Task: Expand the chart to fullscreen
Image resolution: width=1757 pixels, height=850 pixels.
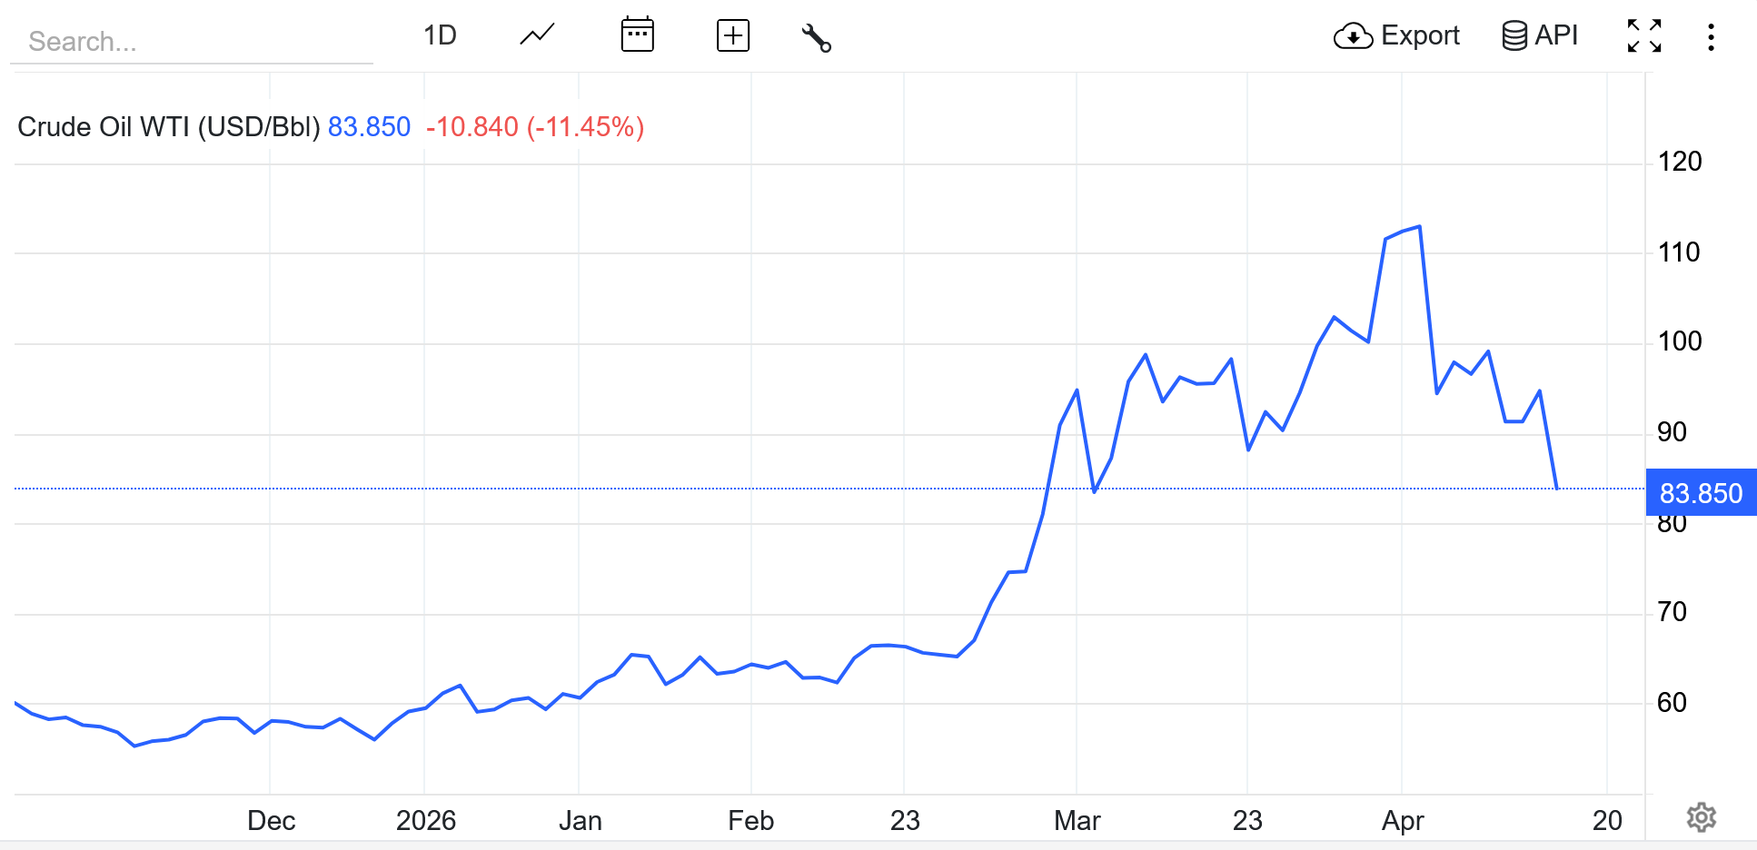Action: coord(1644,36)
